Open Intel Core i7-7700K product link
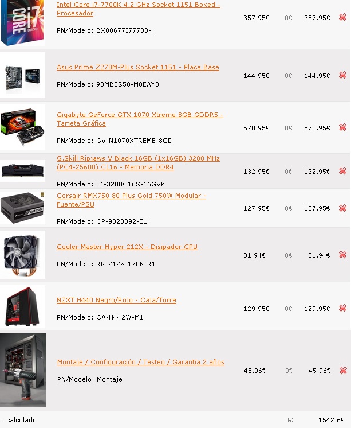This screenshot has width=351, height=428. pos(139,9)
